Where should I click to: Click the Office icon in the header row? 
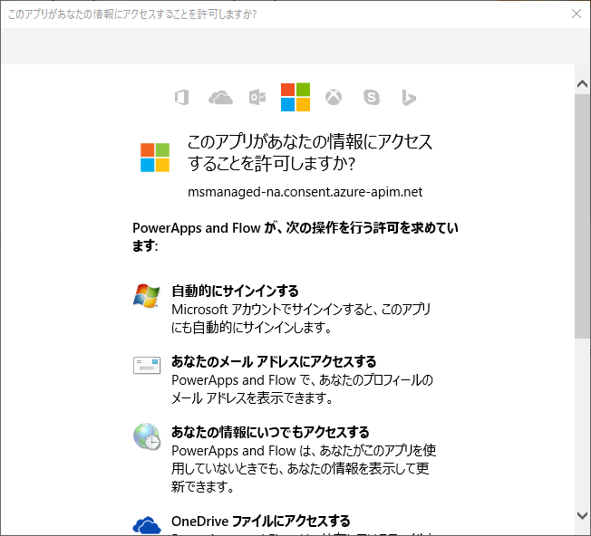coord(181,98)
